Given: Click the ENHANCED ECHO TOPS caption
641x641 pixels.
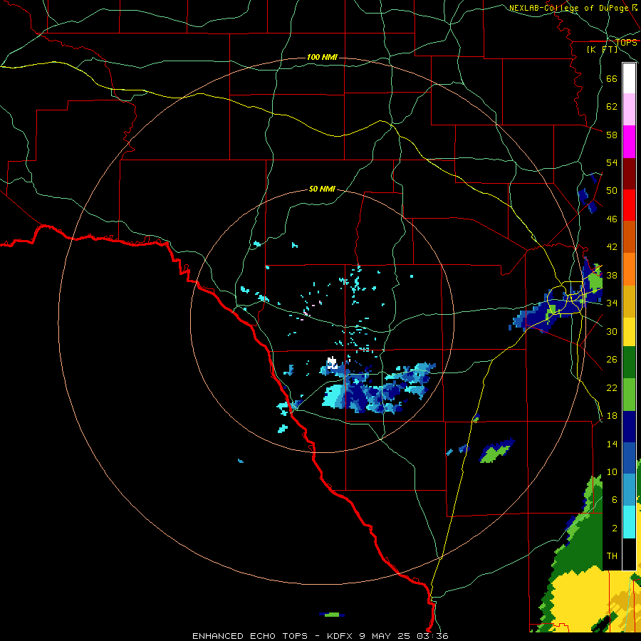Looking at the screenshot, I should coord(250,636).
